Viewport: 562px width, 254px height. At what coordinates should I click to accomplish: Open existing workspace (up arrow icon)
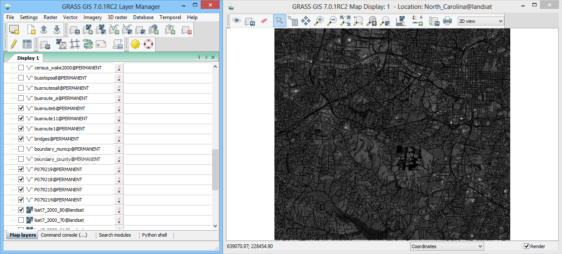(x=44, y=30)
